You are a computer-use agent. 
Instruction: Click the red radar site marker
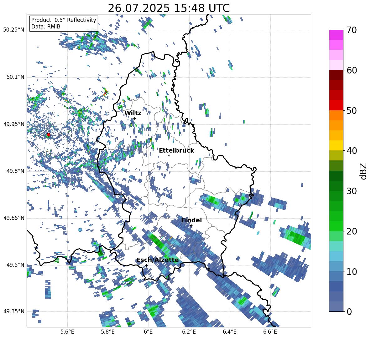49,134
